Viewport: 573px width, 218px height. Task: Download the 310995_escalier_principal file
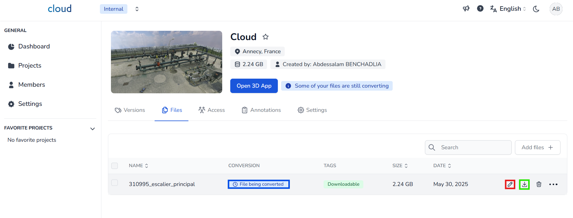(x=524, y=184)
